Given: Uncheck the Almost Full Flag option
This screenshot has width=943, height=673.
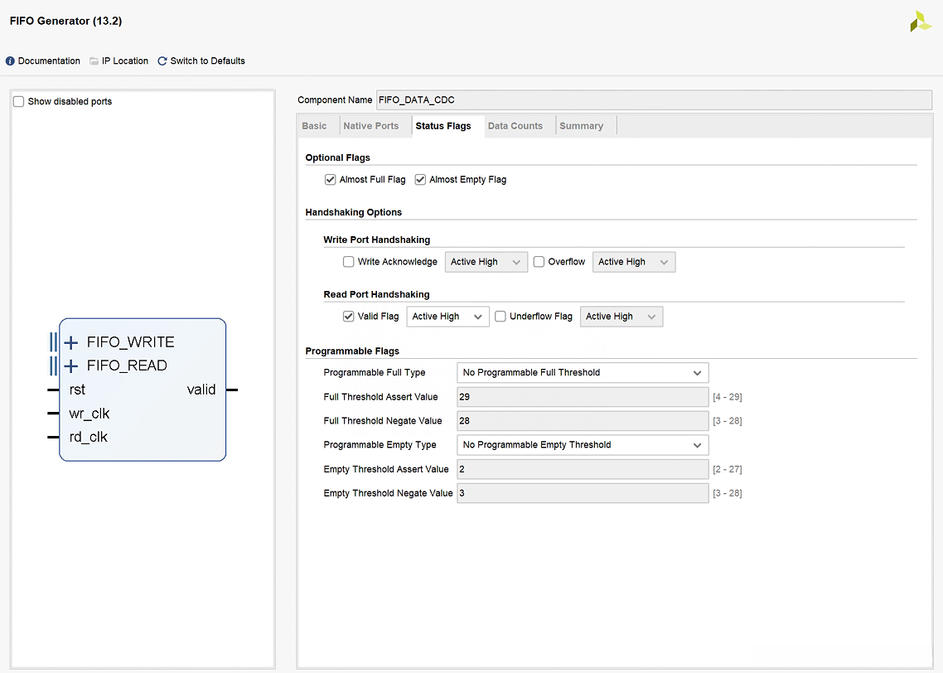Looking at the screenshot, I should coord(331,180).
